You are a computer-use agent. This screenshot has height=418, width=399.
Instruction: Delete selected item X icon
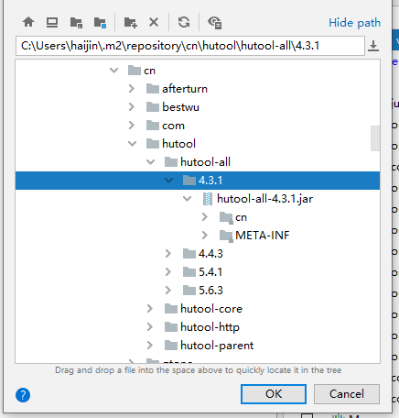point(154,22)
